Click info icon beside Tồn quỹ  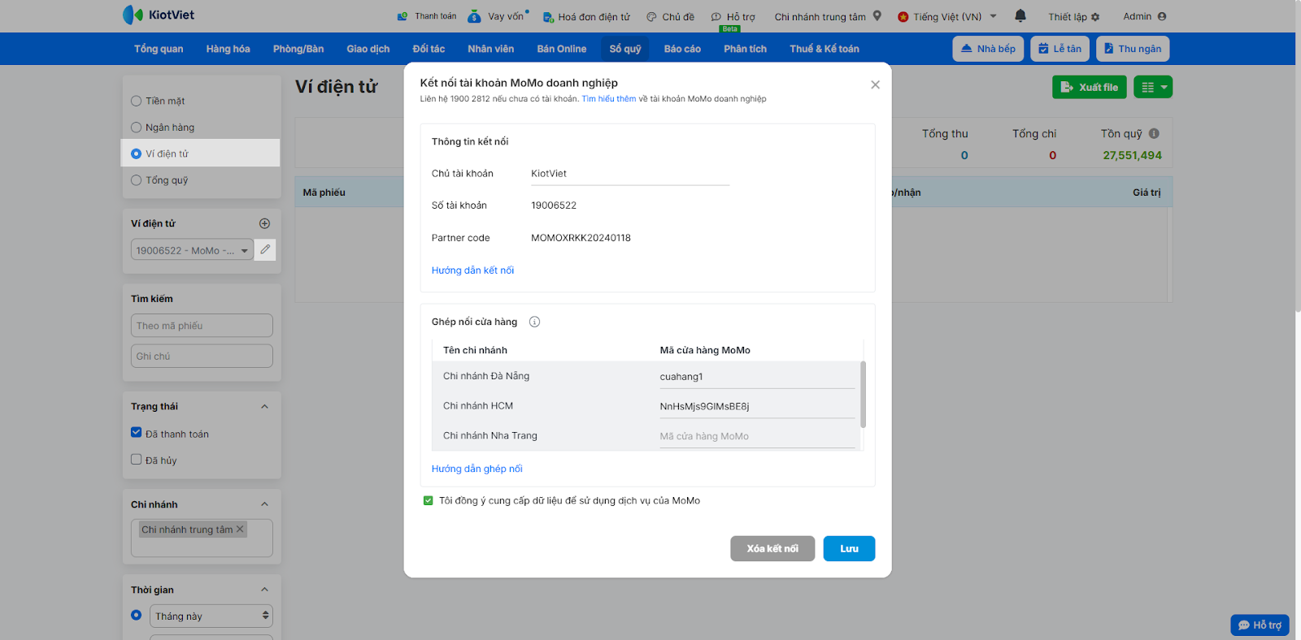click(1154, 133)
